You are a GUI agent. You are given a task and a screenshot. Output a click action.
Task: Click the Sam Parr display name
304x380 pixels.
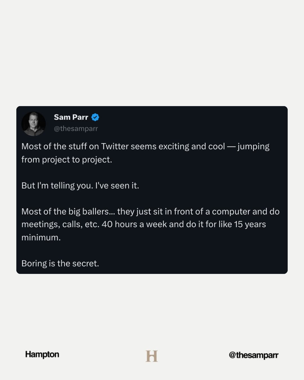pyautogui.click(x=71, y=117)
